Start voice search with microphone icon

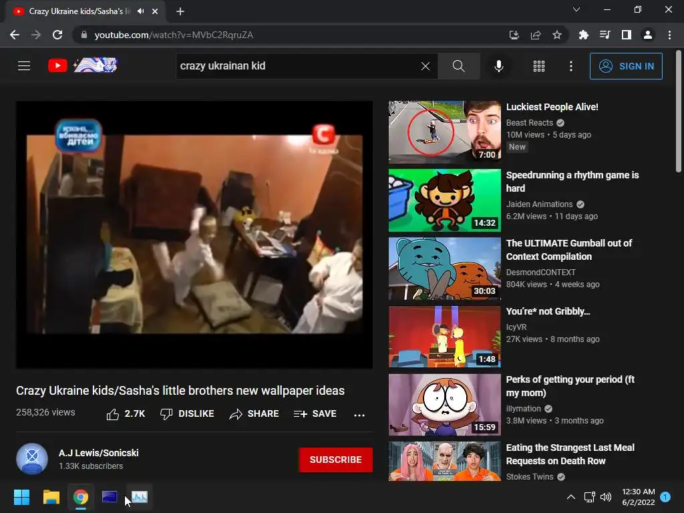click(498, 66)
